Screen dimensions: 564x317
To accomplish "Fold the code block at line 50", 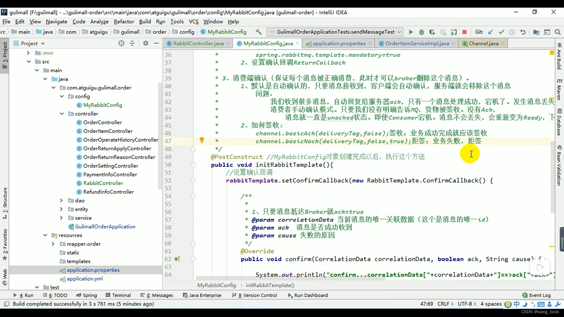I will point(193,165).
